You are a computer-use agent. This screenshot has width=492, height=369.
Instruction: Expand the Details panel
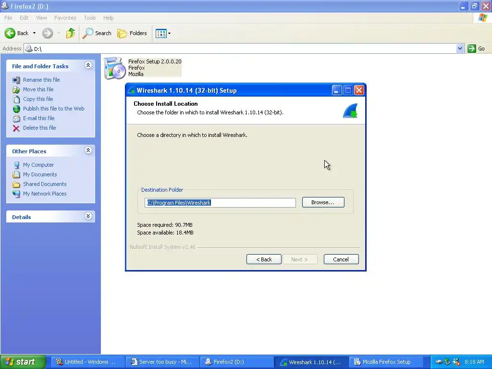point(88,216)
